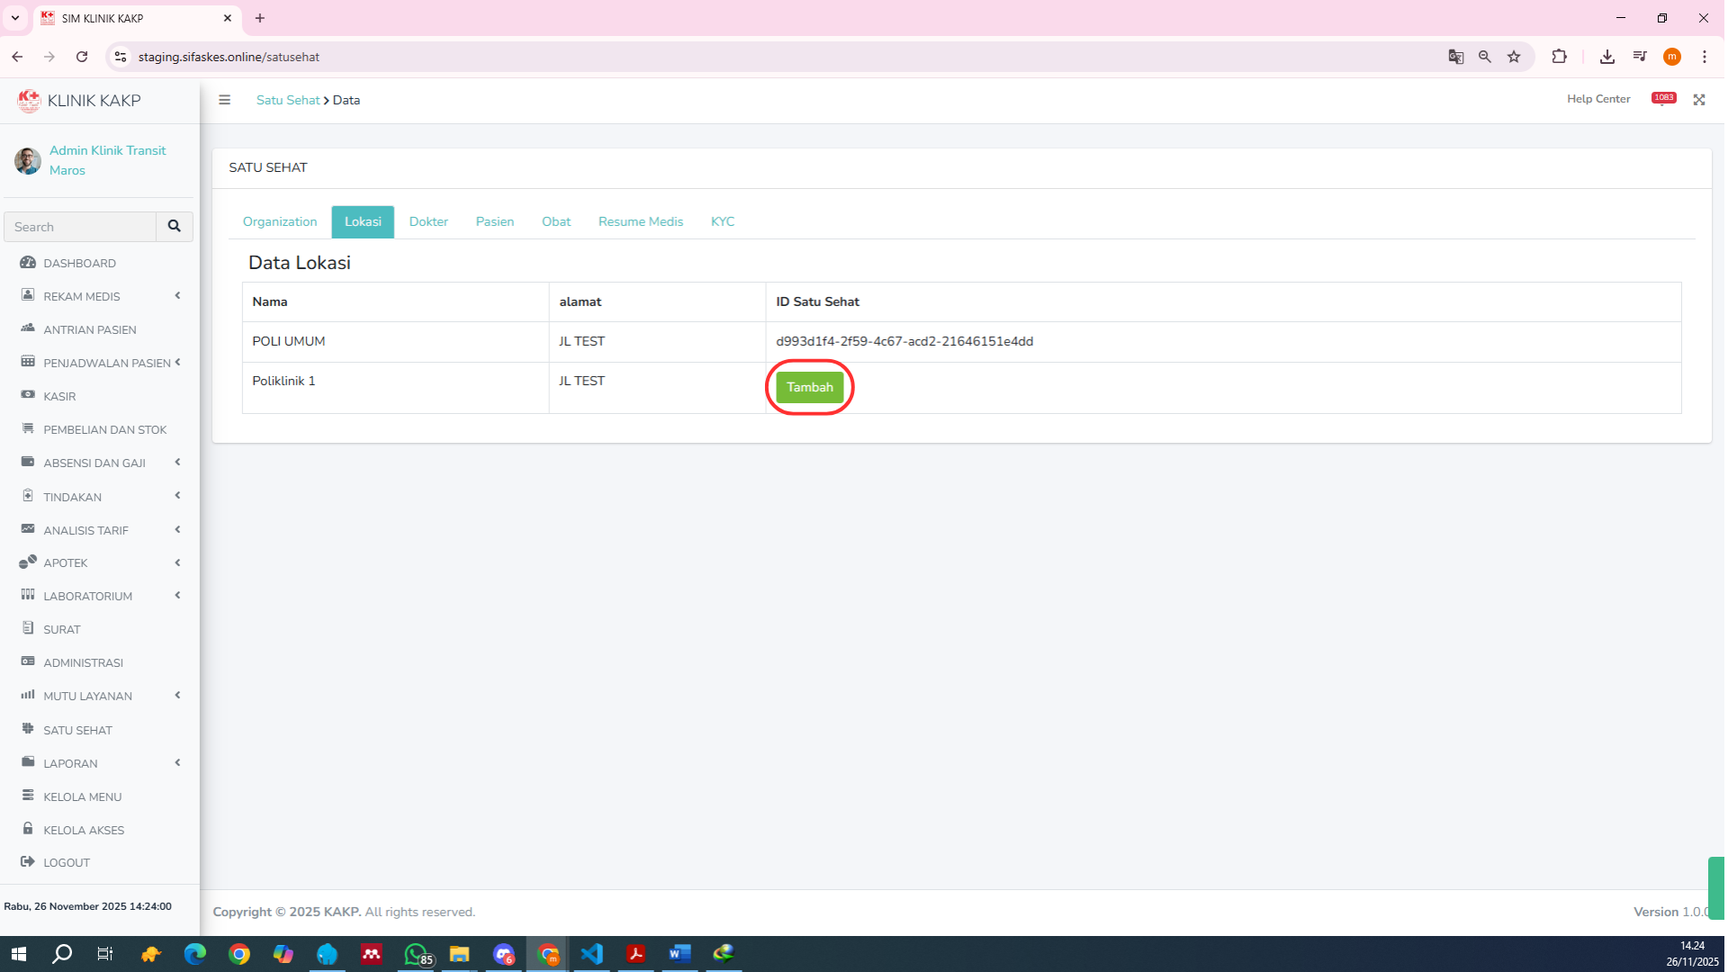
Task: Open the Organization tab
Action: point(280,221)
